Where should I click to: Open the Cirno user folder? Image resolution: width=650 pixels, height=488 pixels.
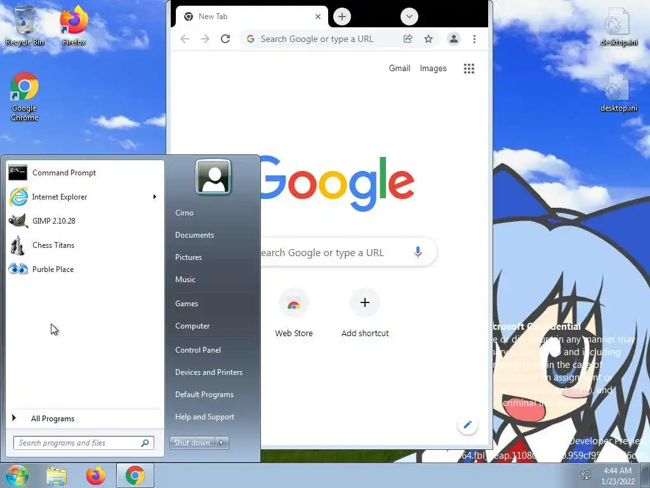click(184, 212)
